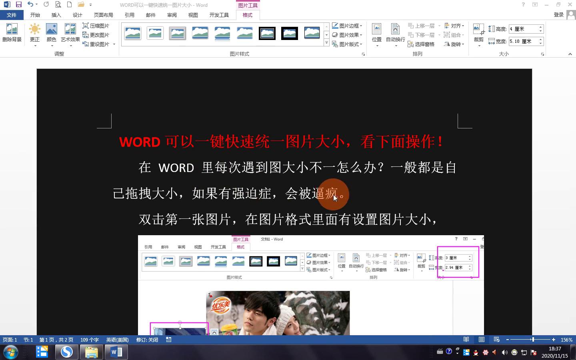This screenshot has height=360, width=576.
Task: Switch to Read Mode view in status bar
Action: (x=466, y=340)
